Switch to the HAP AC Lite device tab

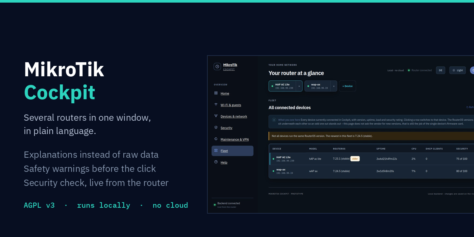tap(282, 86)
